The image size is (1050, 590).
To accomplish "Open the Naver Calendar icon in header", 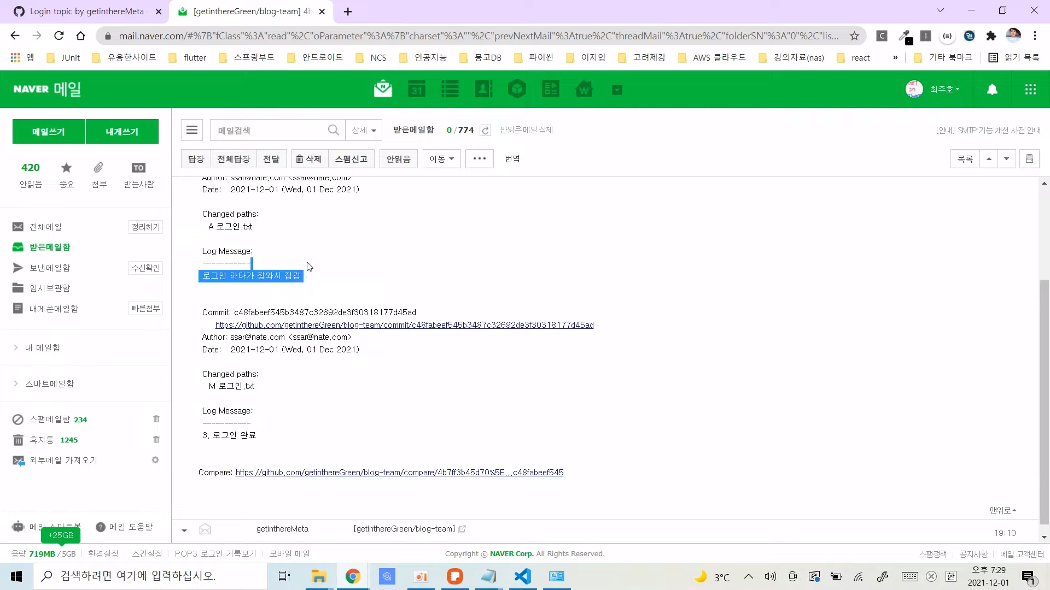I will tap(417, 89).
